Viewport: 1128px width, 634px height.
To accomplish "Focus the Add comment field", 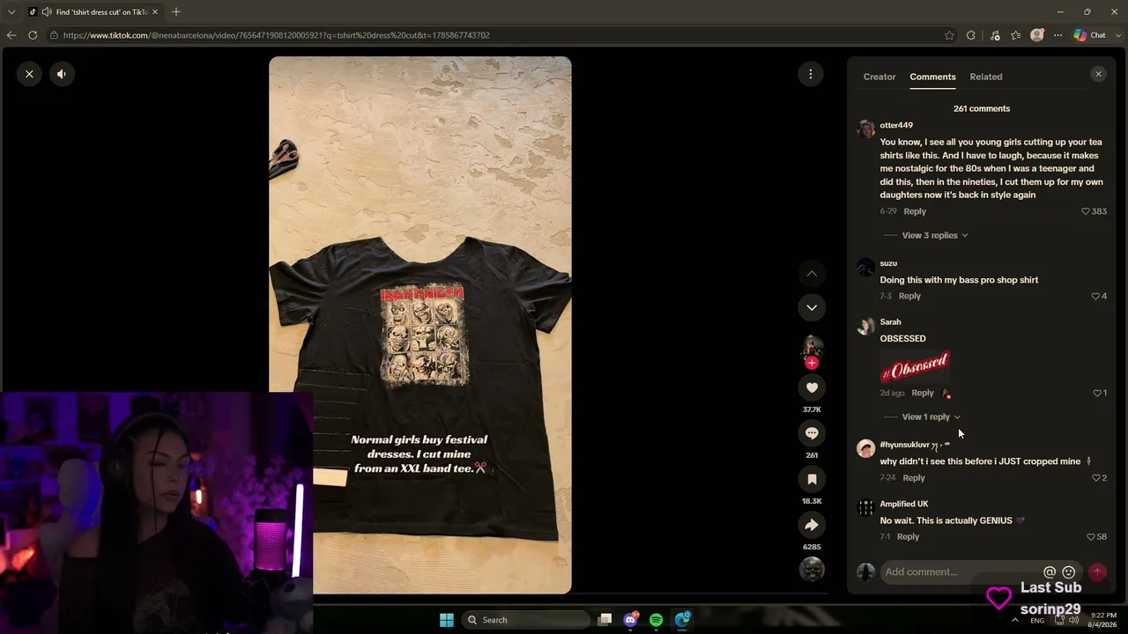I will click(x=961, y=572).
